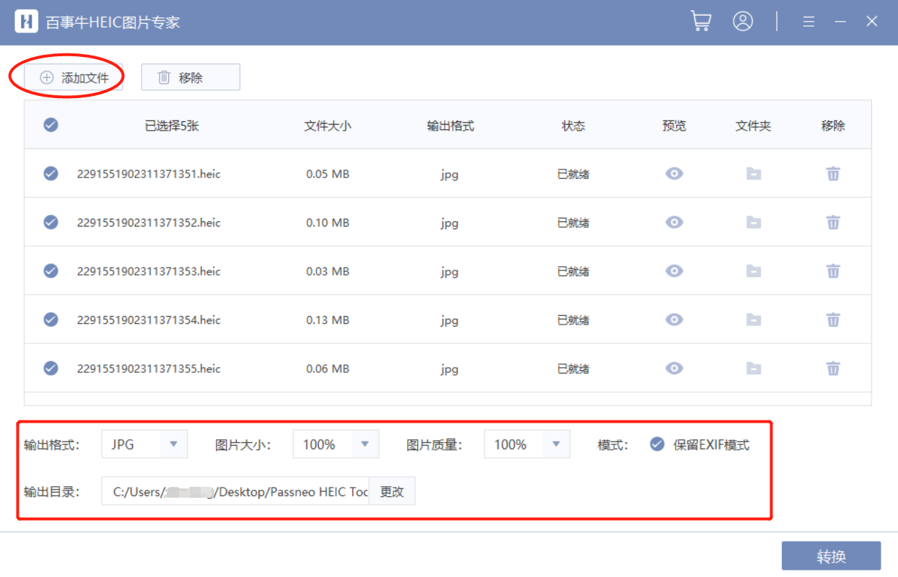Open the hamburger menu in the title bar

(x=808, y=21)
